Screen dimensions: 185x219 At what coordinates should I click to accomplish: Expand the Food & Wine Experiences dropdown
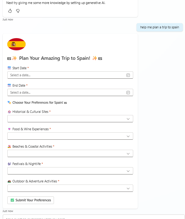coord(70,136)
